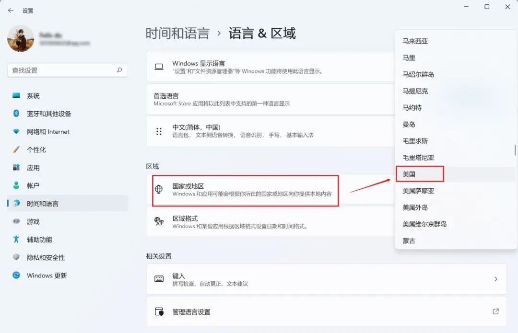Click the six-dot handle for 中文(简体，中国)
This screenshot has height=333, width=518.
(159, 131)
